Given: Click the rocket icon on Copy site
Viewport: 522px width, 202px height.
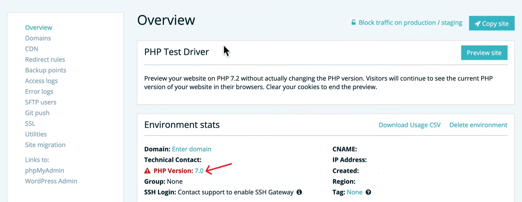Looking at the screenshot, I should click(478, 24).
